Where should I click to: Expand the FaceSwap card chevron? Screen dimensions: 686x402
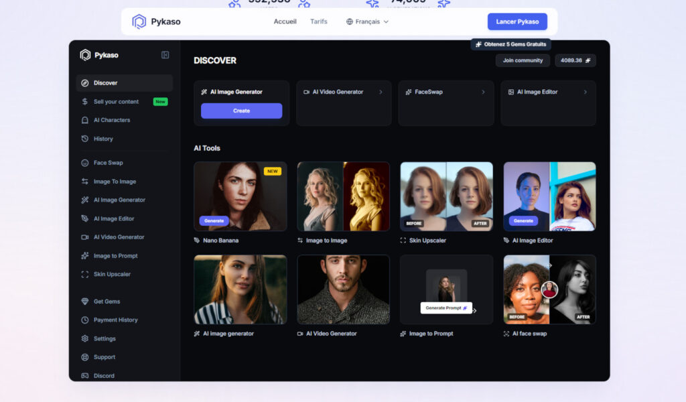[483, 92]
